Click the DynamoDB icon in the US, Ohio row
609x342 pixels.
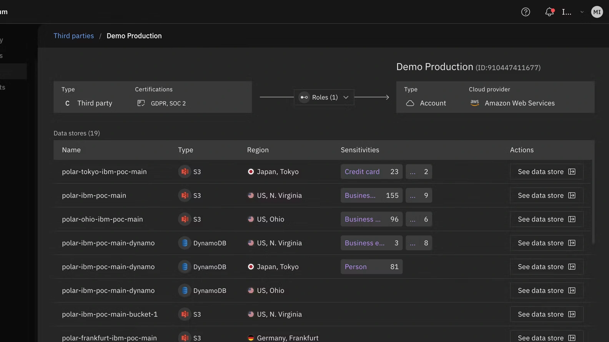coord(185,291)
